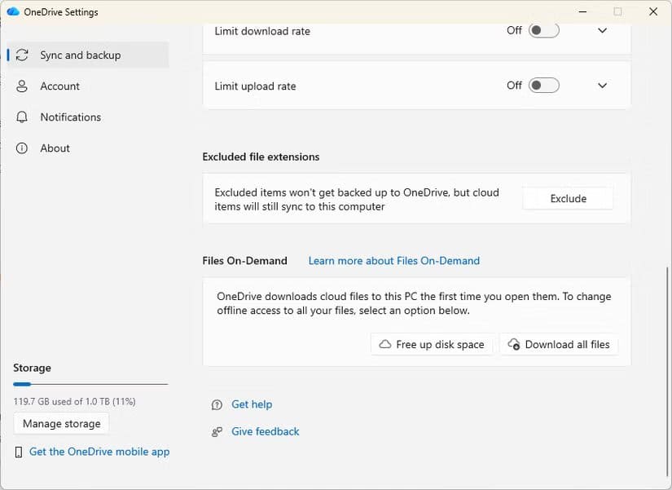Click the bell icon beside Notifications

[21, 117]
